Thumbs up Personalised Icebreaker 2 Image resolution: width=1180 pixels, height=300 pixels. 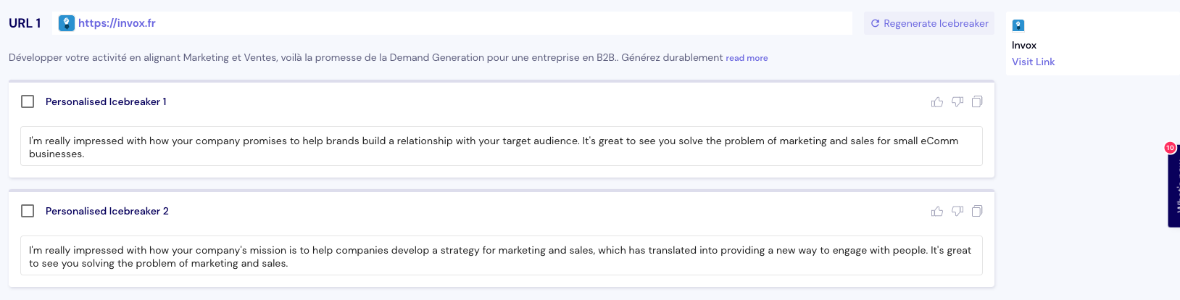coord(937,212)
